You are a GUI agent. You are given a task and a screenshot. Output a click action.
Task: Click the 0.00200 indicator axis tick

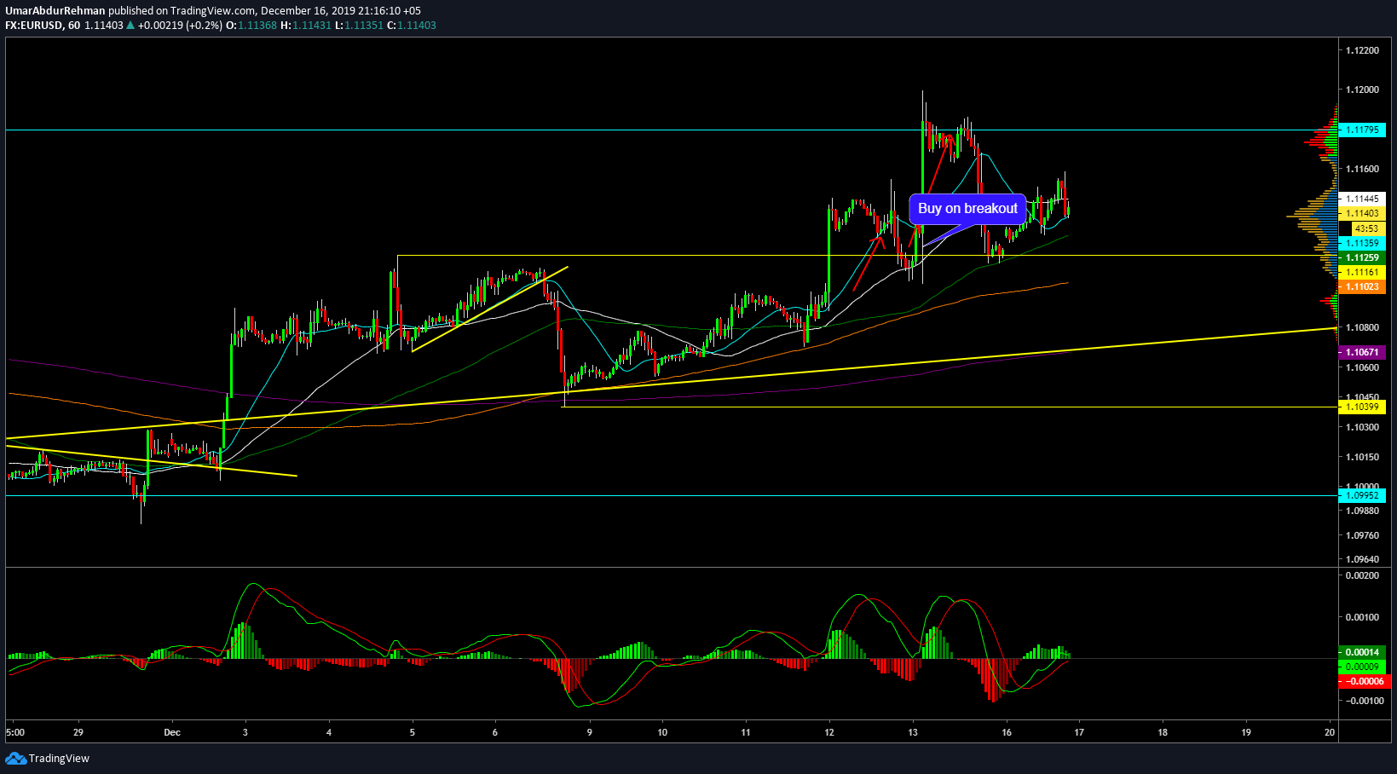tap(1362, 575)
